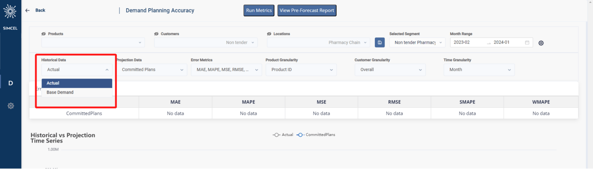Toggle CommittedPlans series in chart legend

click(316, 135)
